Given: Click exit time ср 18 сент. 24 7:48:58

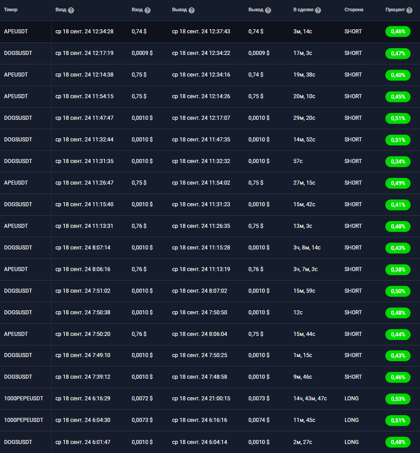Looking at the screenshot, I should (200, 377).
